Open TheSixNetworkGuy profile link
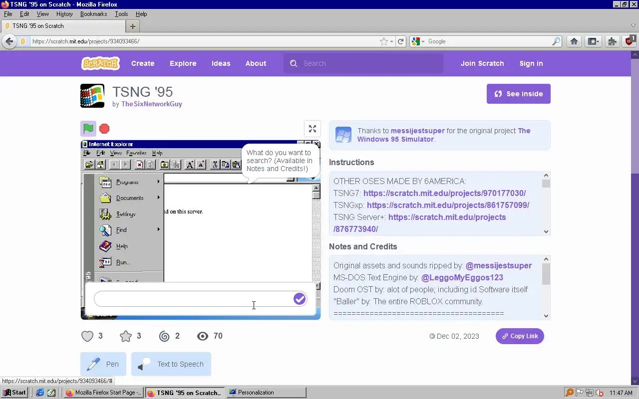Screen dimensions: 639x399 (x=152, y=104)
